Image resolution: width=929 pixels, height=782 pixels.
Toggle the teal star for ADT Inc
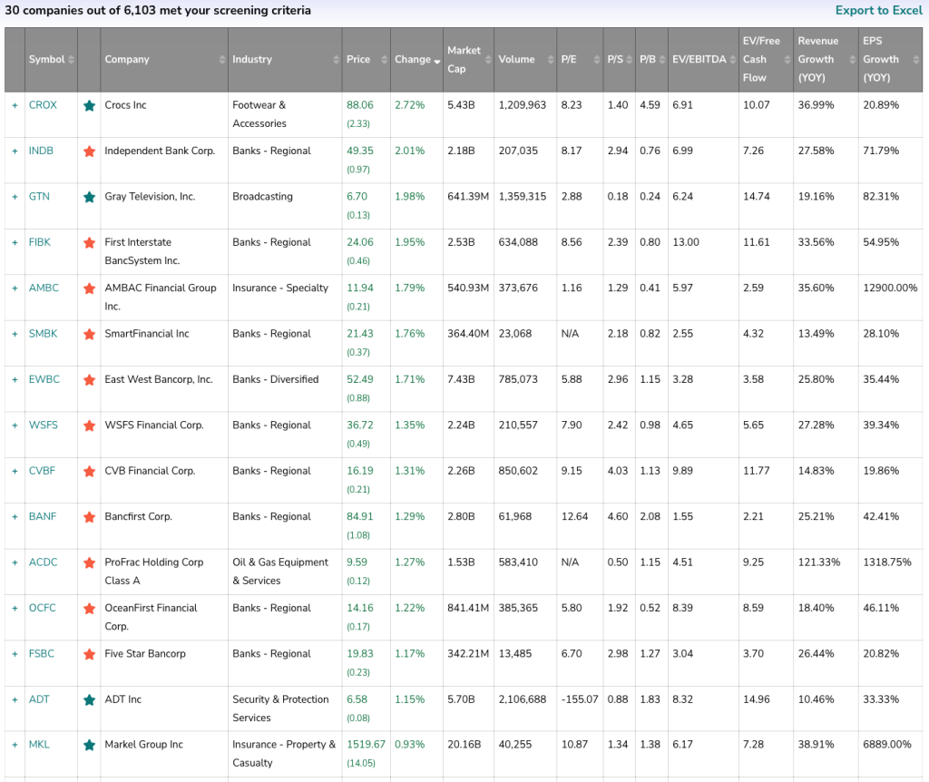click(90, 700)
